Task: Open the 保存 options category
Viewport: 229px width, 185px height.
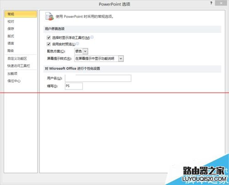Action: pos(11,28)
